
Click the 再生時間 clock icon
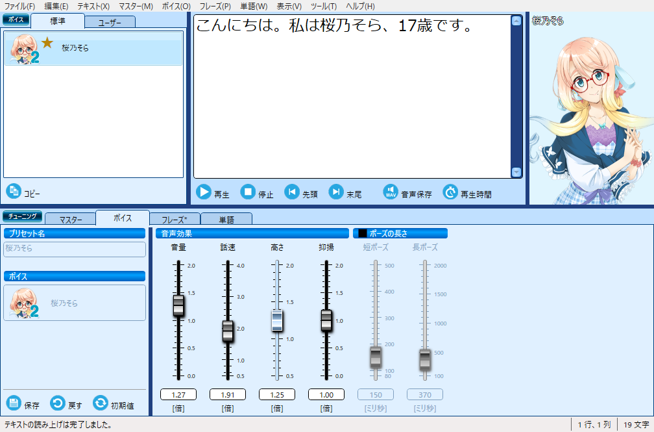coord(450,192)
